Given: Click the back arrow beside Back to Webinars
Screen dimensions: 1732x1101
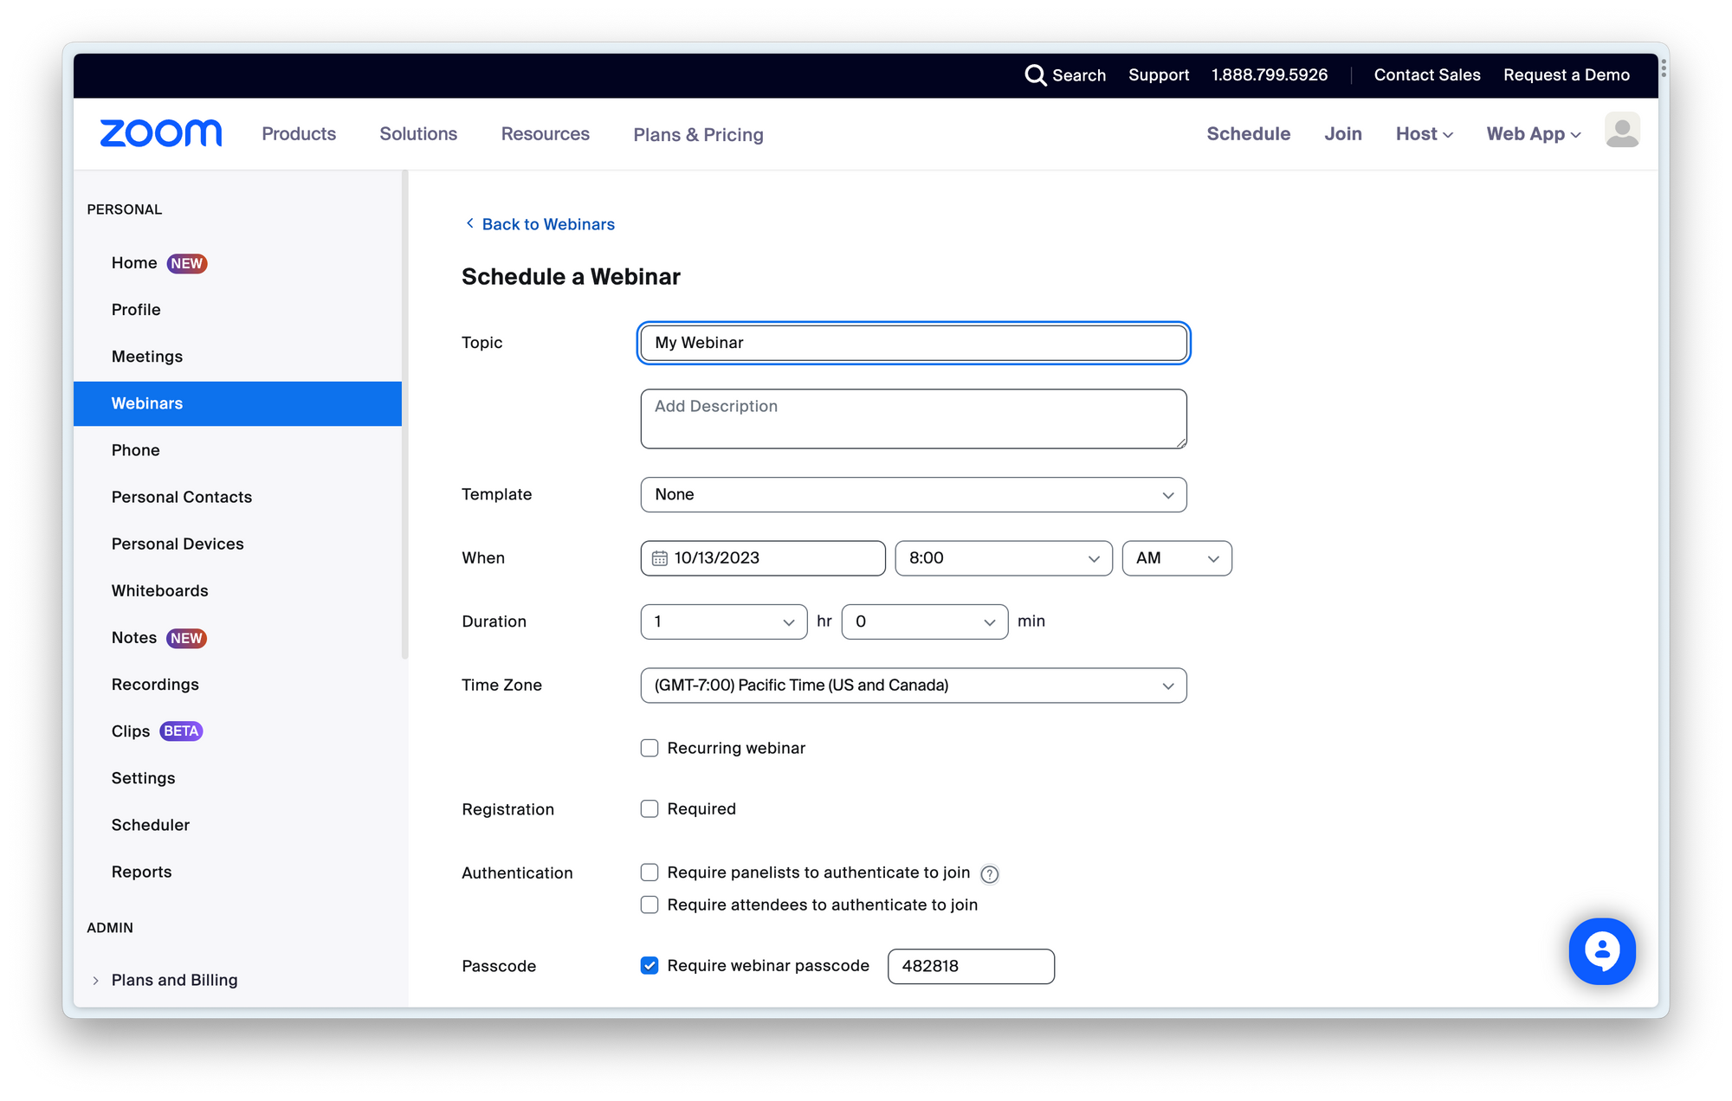Looking at the screenshot, I should [x=469, y=223].
